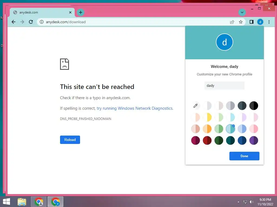
Task: Choose the light blue theme swatch
Action: [x=242, y=129]
